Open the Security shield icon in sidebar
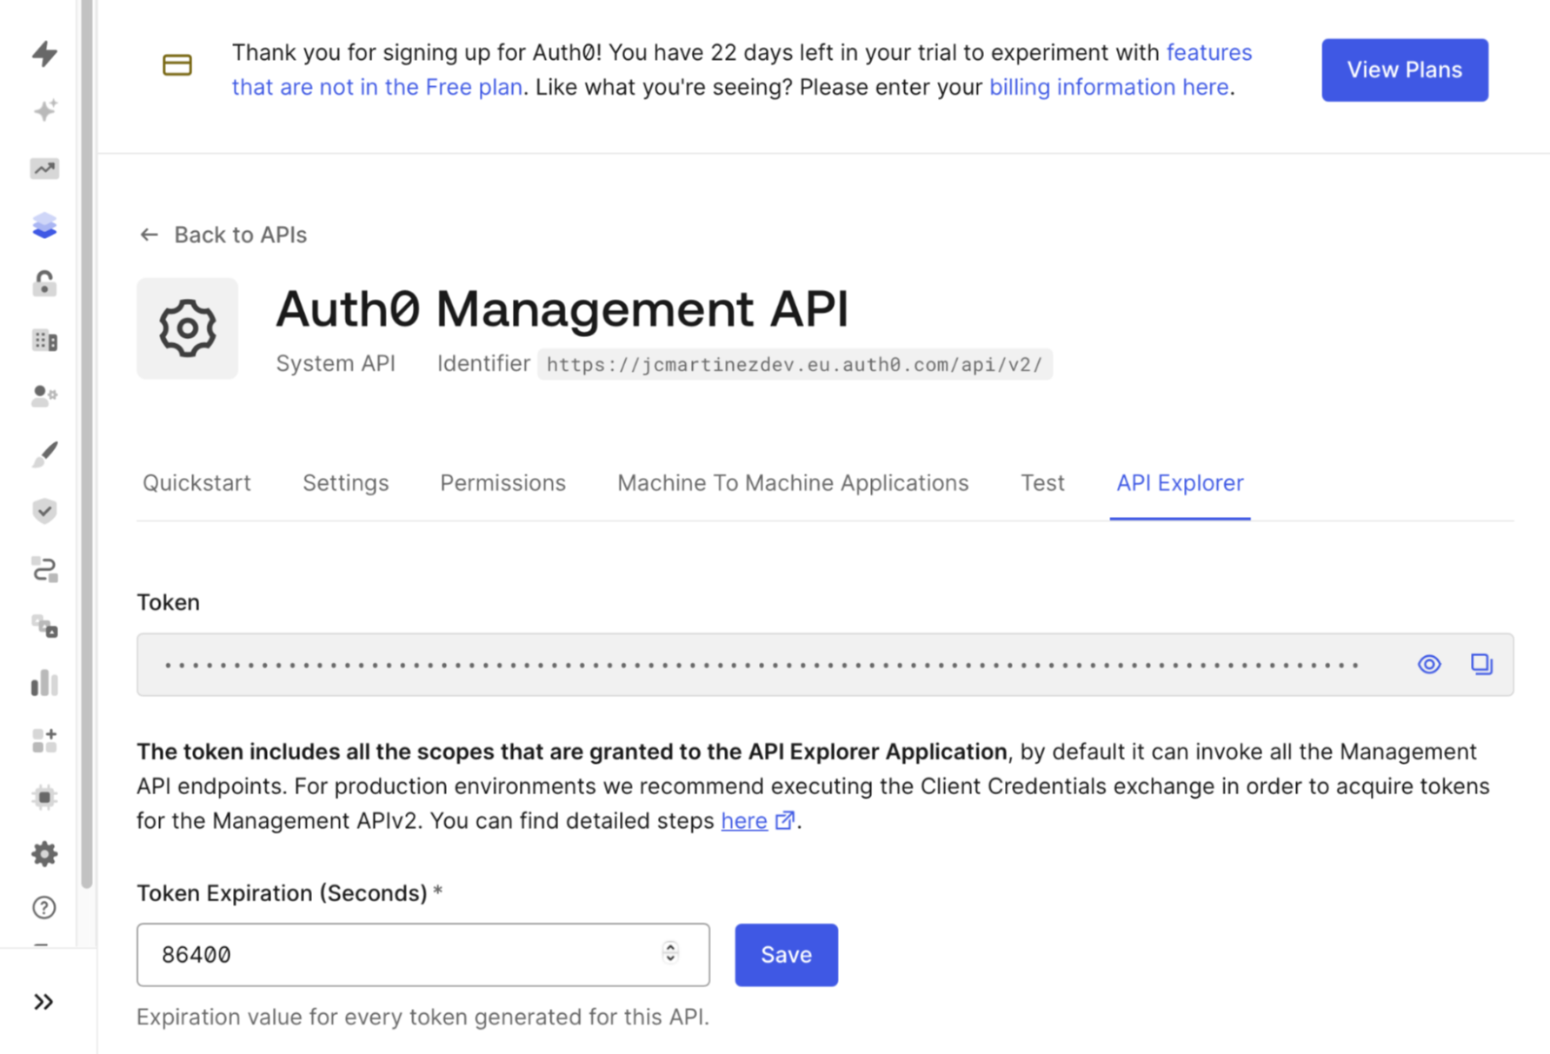 tap(44, 511)
